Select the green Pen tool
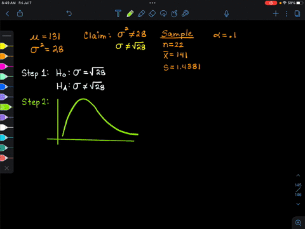Image resolution: width=305 pixels, height=229 pixels. tap(130, 13)
